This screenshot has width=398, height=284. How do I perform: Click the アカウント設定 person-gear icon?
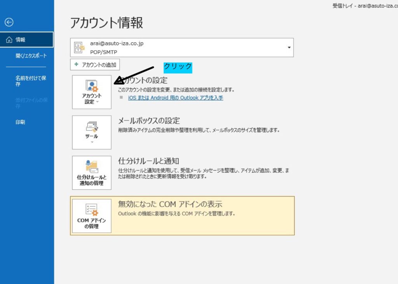(92, 86)
